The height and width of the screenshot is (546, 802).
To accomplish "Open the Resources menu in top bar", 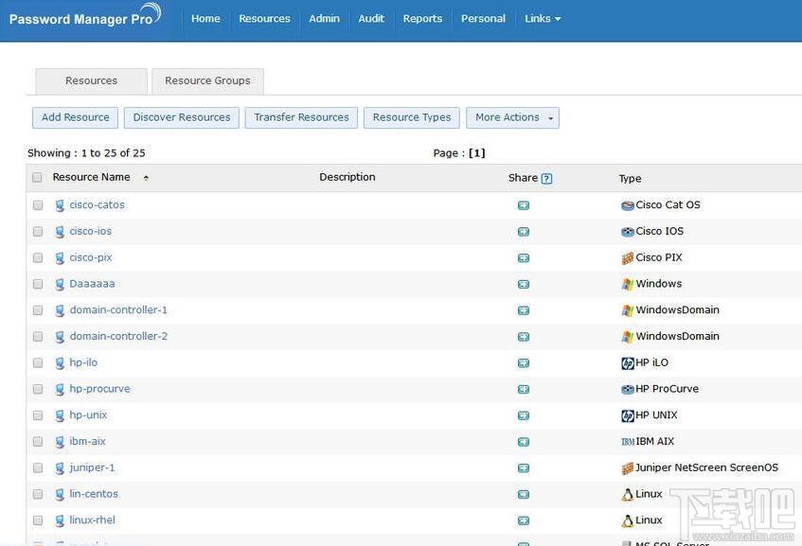I will coord(264,19).
